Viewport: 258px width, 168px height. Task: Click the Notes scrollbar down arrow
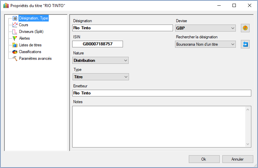248,144
